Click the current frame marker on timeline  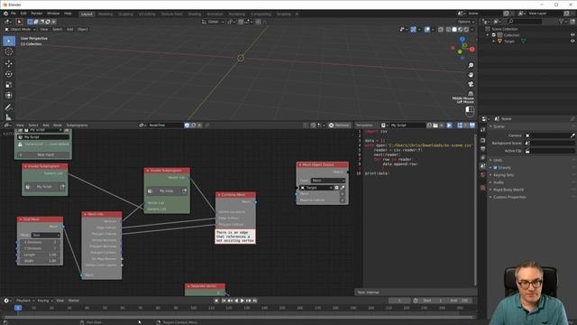click(x=18, y=308)
